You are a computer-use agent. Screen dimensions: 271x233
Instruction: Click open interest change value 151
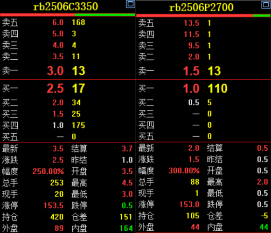tap(126, 217)
